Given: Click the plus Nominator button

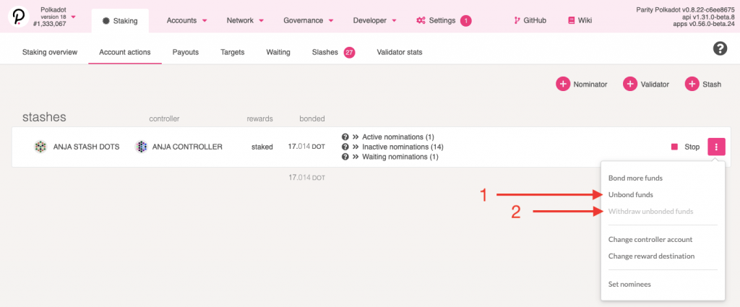Looking at the screenshot, I should click(x=582, y=85).
